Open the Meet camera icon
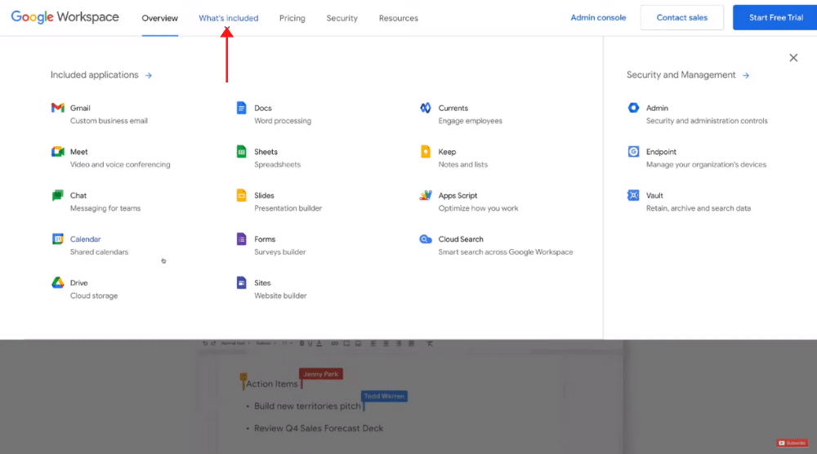 click(58, 152)
